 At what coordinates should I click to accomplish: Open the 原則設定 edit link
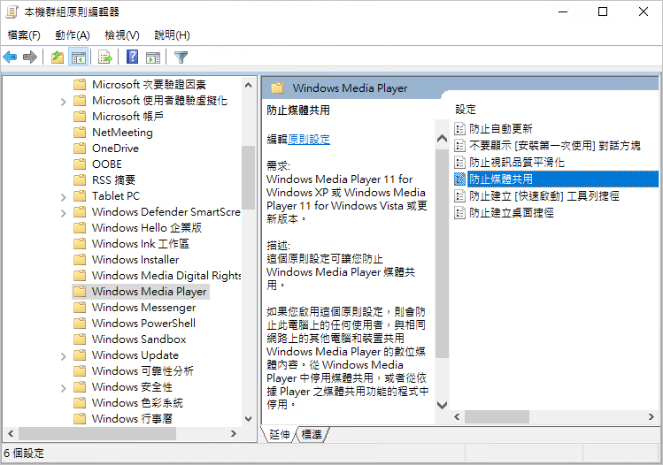(309, 139)
